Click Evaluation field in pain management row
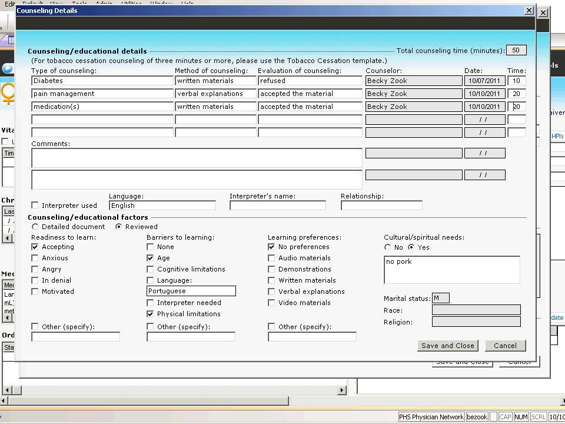The image size is (565, 424). pyautogui.click(x=310, y=94)
